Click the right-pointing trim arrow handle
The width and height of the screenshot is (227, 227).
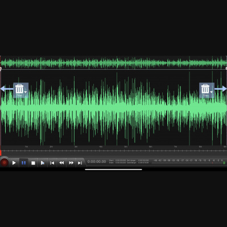click(221, 89)
